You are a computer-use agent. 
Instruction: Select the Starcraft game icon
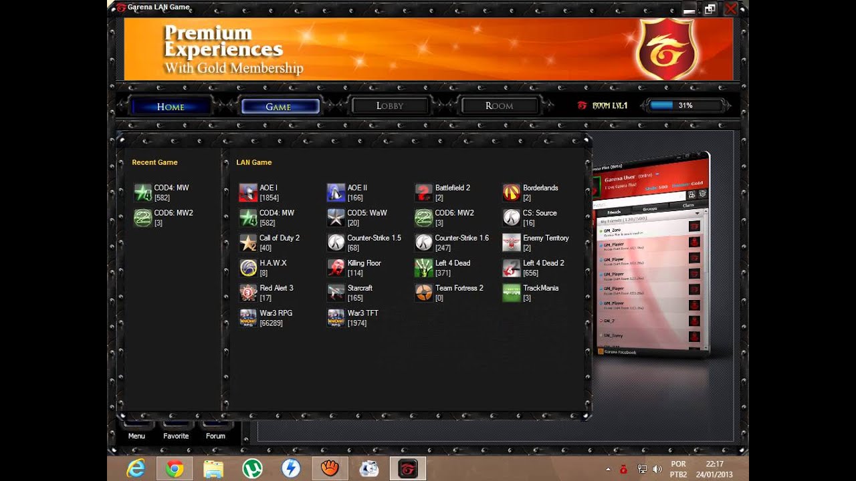pyautogui.click(x=336, y=293)
